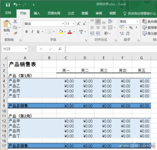Click the insert function fx button
Image resolution: width=157 pixels, height=150 pixels.
coord(60,49)
